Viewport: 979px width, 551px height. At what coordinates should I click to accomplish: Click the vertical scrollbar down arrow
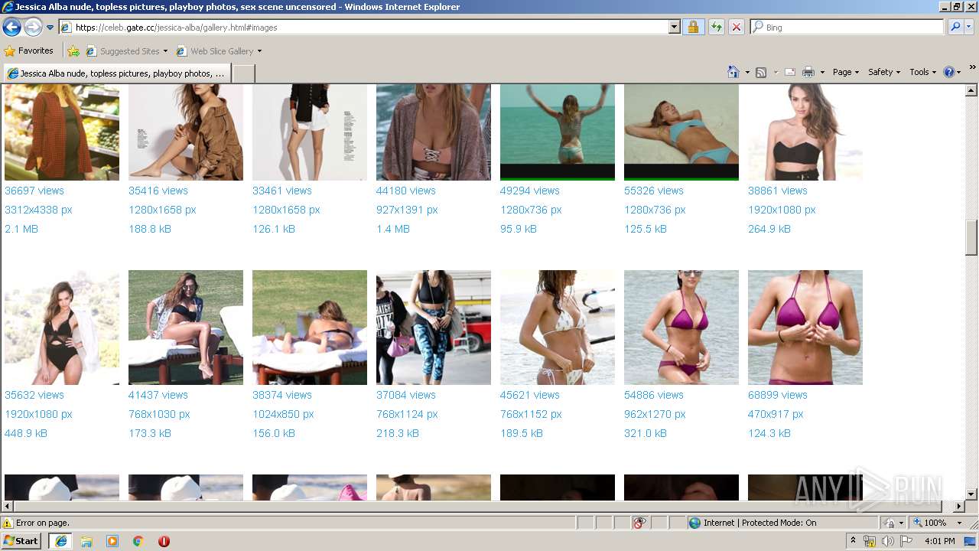971,494
